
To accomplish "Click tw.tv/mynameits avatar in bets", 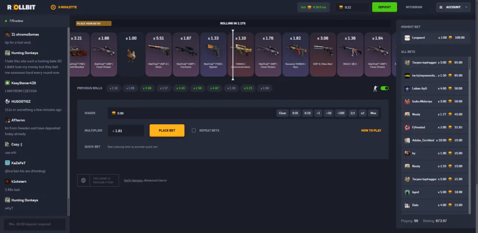I will click(407, 75).
